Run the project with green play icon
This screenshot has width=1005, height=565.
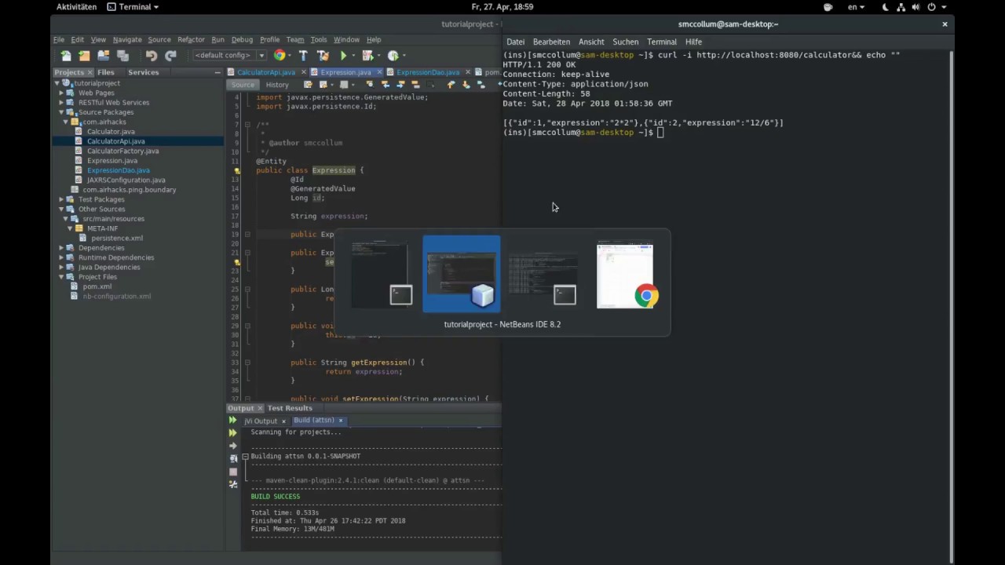click(x=343, y=56)
